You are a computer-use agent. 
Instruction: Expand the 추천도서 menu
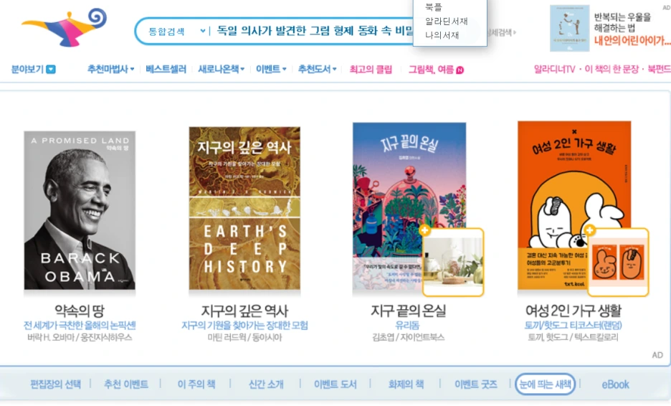pos(318,69)
